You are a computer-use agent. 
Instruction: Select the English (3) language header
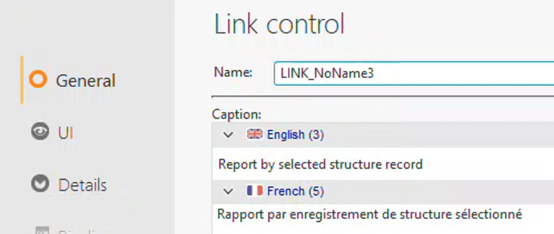click(x=295, y=135)
